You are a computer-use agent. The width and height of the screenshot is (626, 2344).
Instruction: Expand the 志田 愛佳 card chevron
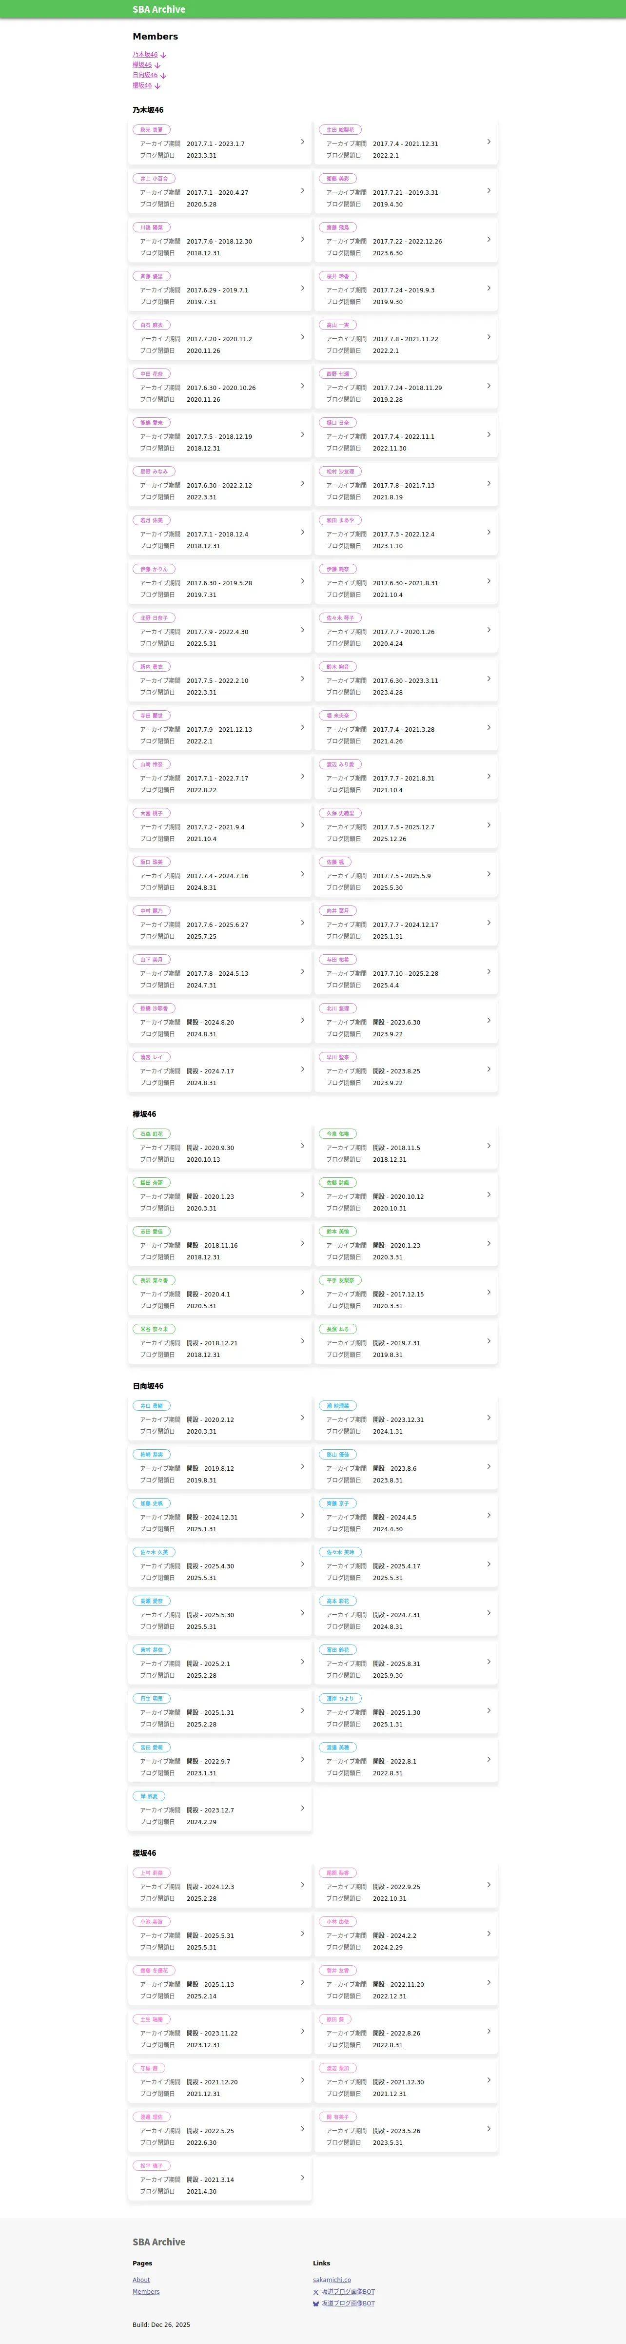pyautogui.click(x=303, y=1244)
